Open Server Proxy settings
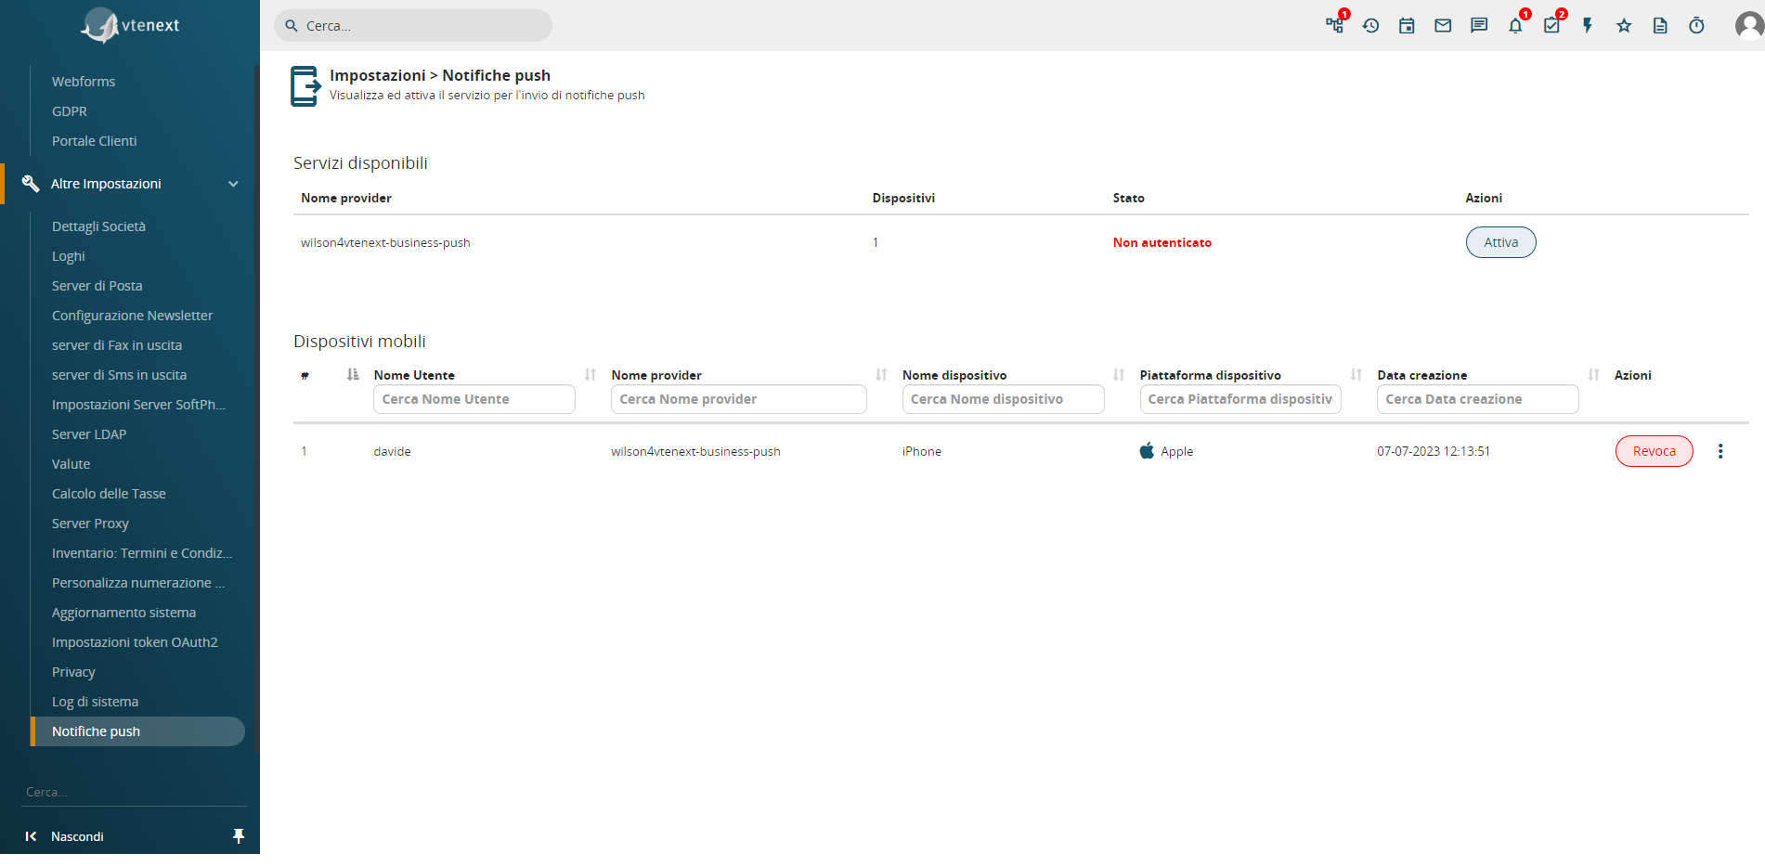This screenshot has width=1765, height=866. click(x=90, y=523)
